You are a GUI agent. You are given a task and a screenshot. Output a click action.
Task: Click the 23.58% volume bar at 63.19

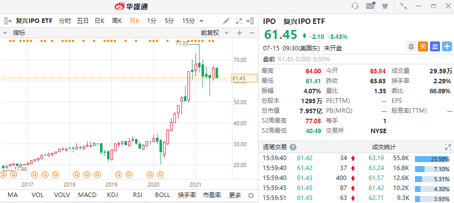pos(432,159)
